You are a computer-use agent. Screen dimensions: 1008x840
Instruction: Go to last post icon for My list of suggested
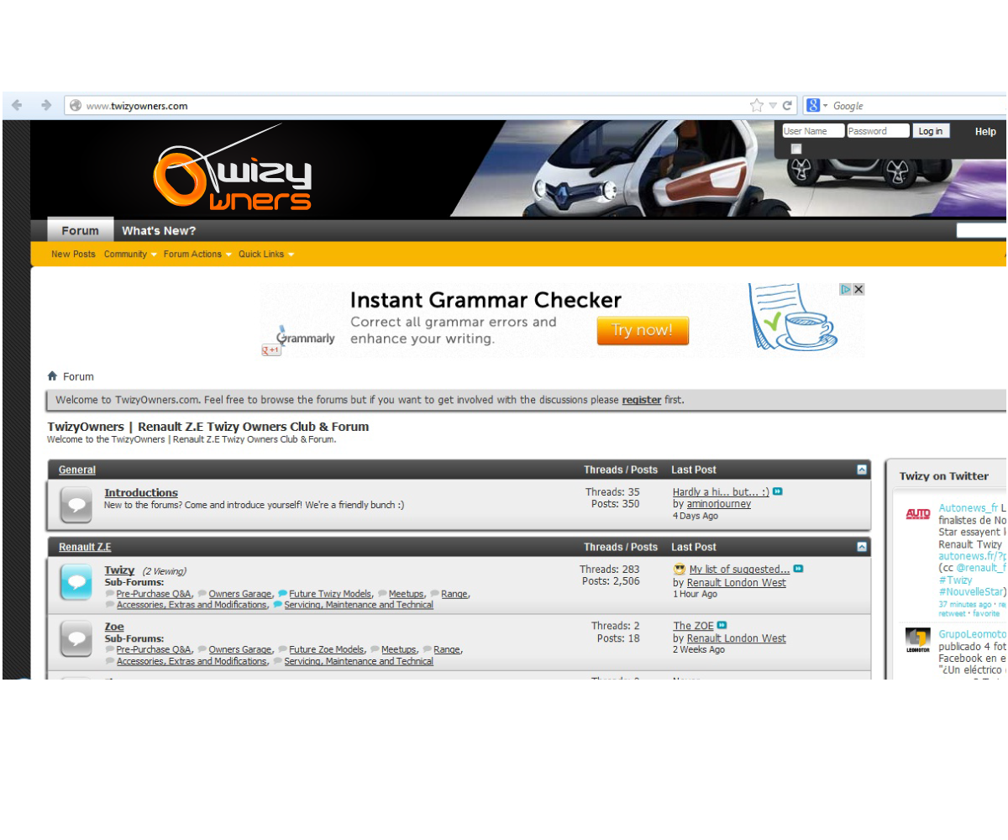(x=798, y=569)
